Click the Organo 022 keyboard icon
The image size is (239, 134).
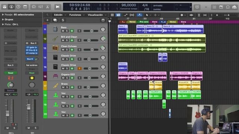click(x=56, y=76)
